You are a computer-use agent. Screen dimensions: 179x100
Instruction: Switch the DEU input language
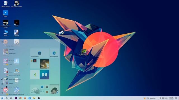(x=166, y=98)
